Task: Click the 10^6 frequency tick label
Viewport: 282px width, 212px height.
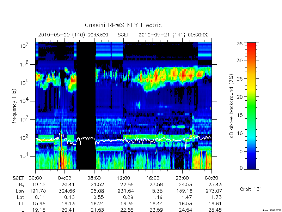Action: [25, 64]
